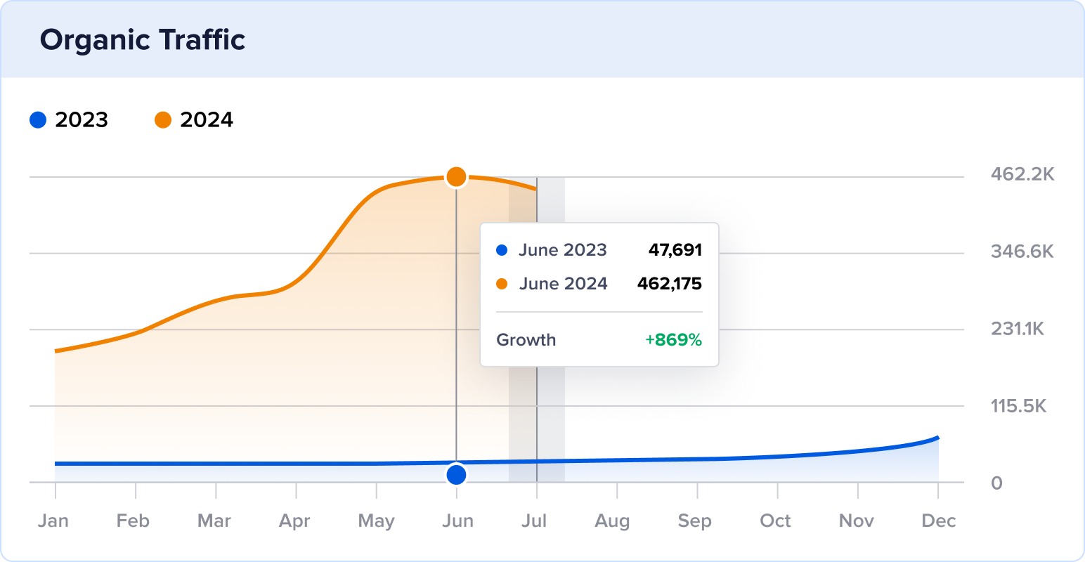The height and width of the screenshot is (562, 1085).
Task: Click the blue June 2023 data point
Action: point(456,475)
